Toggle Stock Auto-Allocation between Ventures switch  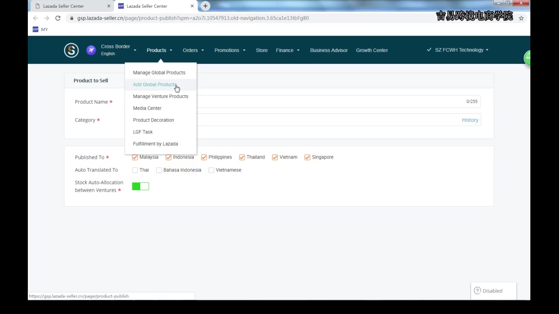[140, 186]
